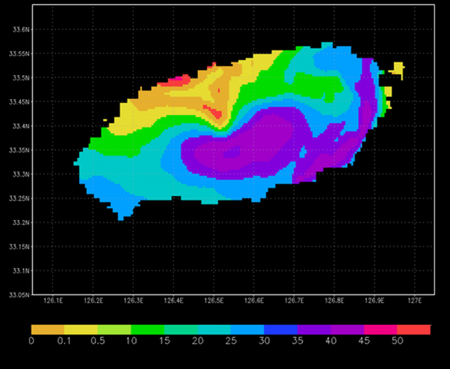450x369 pixels.
Task: Click the 33.05N latitude axis label
Action: tap(19, 295)
